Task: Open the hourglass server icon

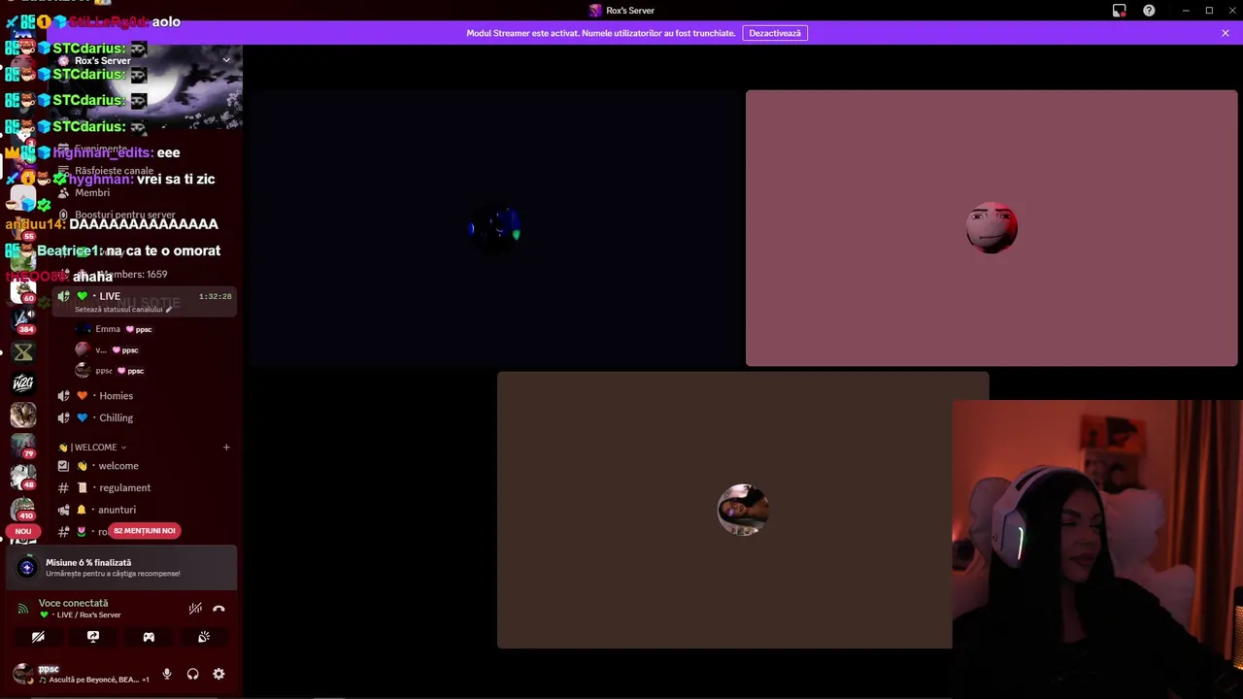Action: coord(23,351)
